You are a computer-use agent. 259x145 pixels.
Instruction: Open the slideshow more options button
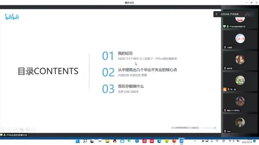point(34,130)
